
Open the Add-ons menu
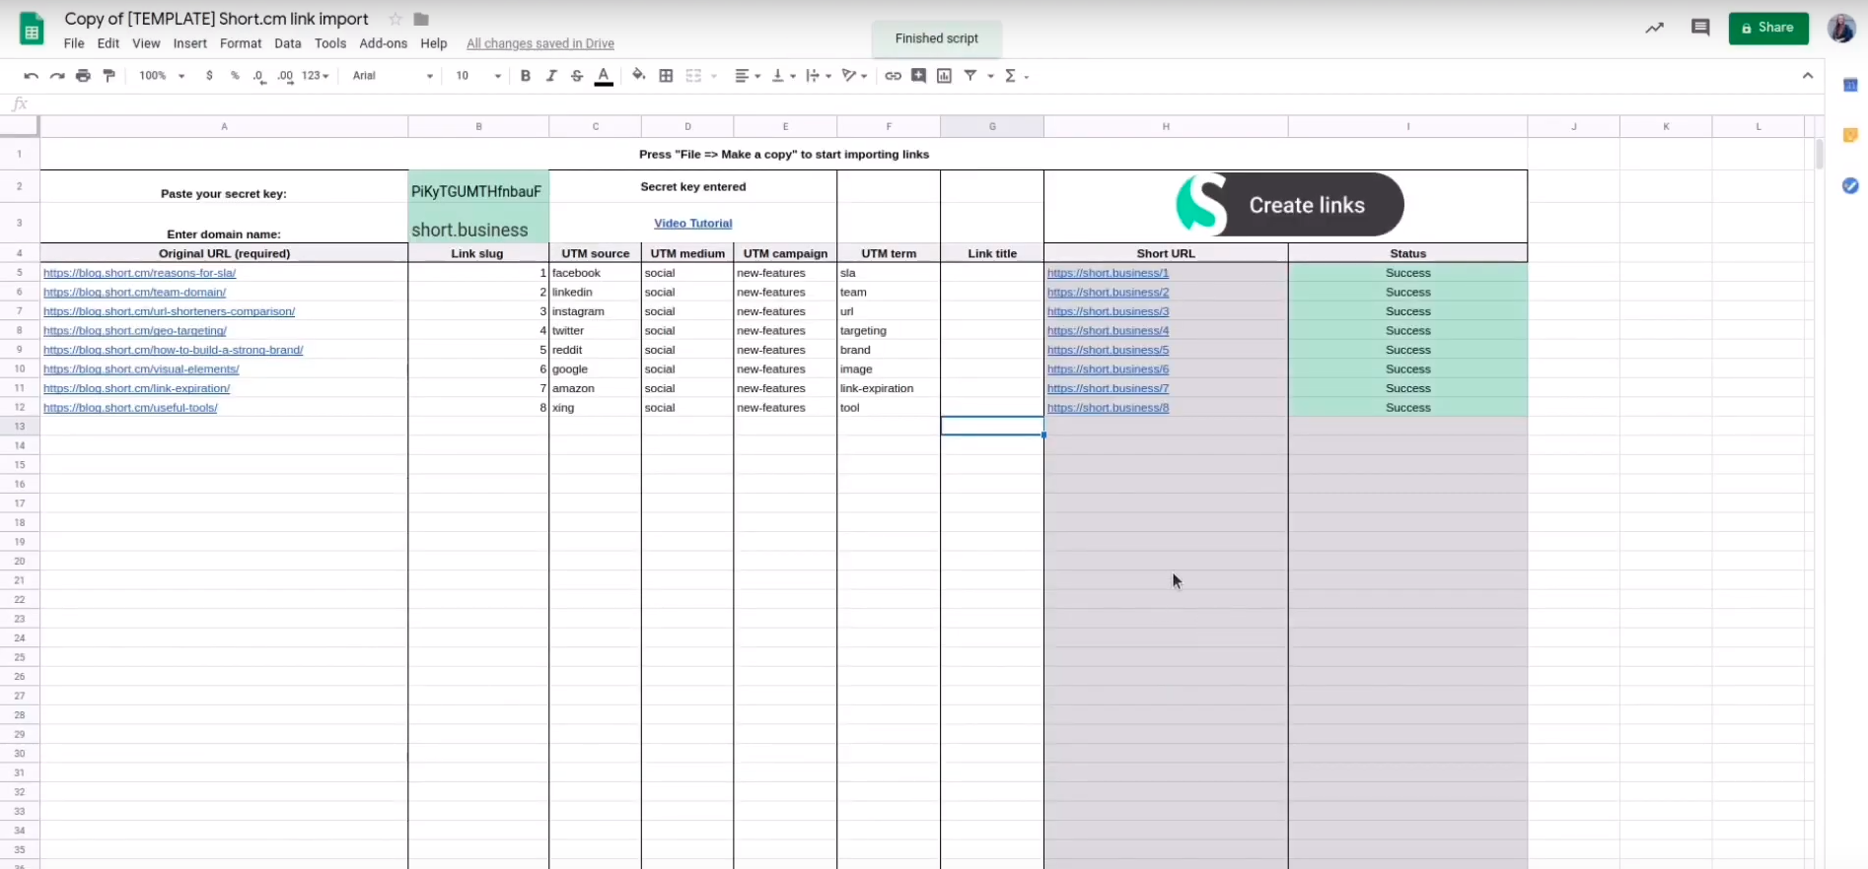coord(384,43)
